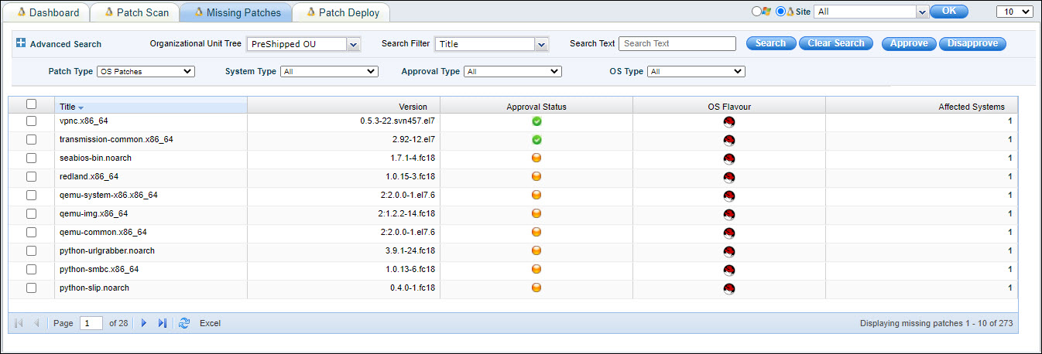Switch to the Dashboard tab
1042x354 pixels.
pyautogui.click(x=48, y=12)
